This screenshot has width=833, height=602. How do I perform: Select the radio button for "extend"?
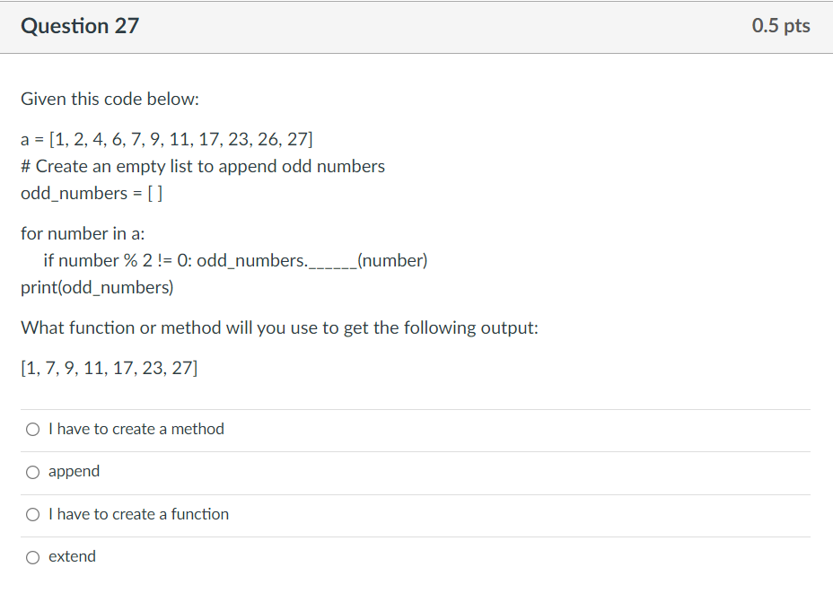(32, 556)
